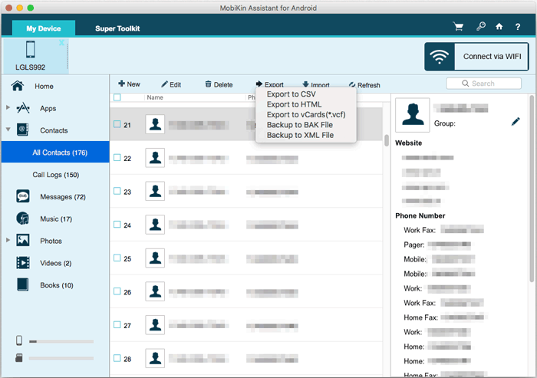Open the Photos icon
Image resolution: width=537 pixels, height=378 pixels.
23,240
